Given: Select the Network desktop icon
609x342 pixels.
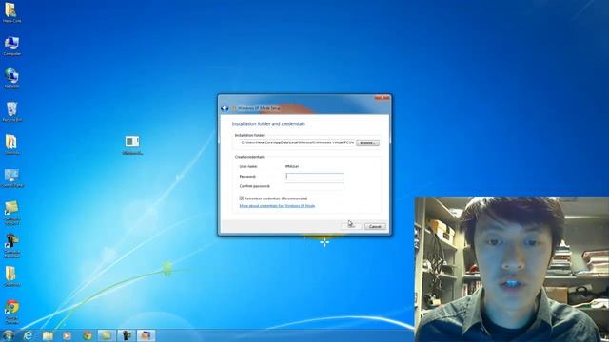Looking at the screenshot, I should 11,79.
